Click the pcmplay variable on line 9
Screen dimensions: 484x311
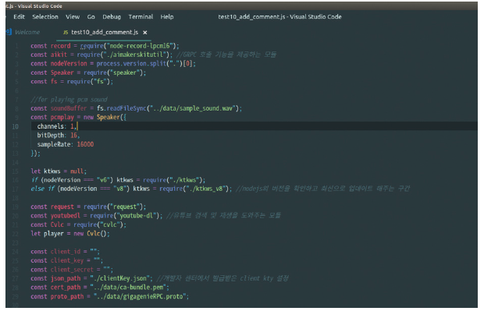[x=62, y=117]
